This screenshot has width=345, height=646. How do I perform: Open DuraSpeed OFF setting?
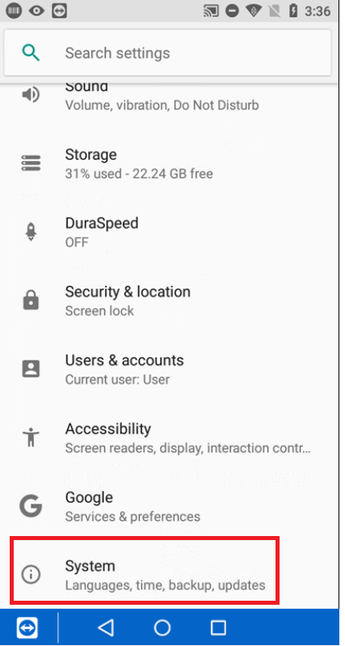tap(173, 232)
